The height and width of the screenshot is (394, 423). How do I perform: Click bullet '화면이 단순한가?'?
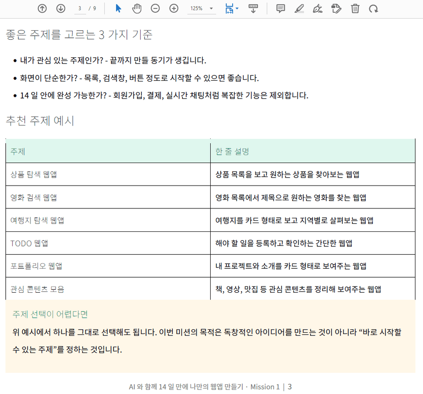point(49,78)
